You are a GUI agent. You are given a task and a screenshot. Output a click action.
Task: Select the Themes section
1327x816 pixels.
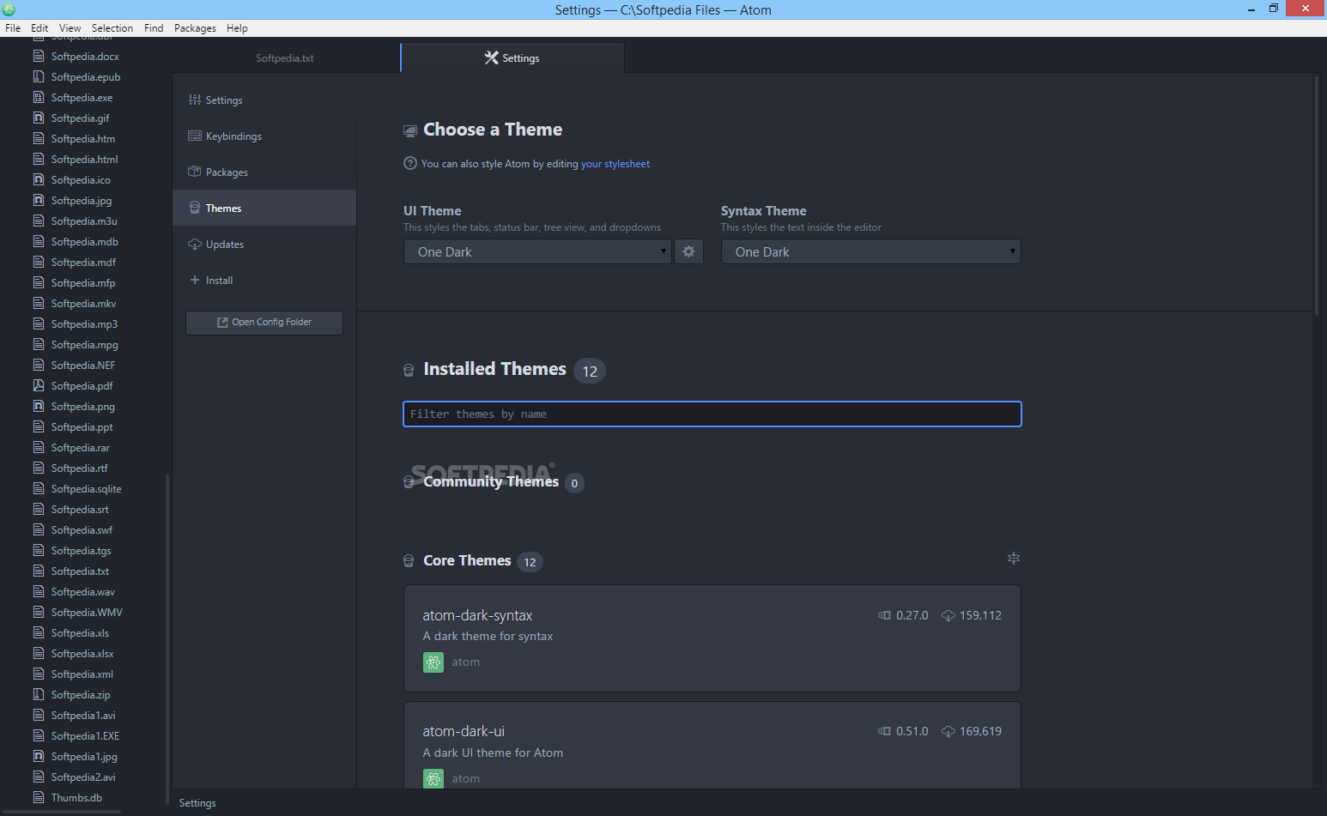[x=264, y=209]
